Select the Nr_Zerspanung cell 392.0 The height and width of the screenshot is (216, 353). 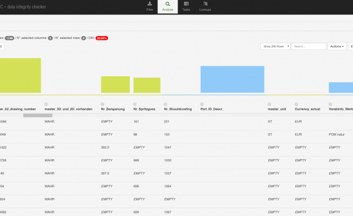pos(105,148)
